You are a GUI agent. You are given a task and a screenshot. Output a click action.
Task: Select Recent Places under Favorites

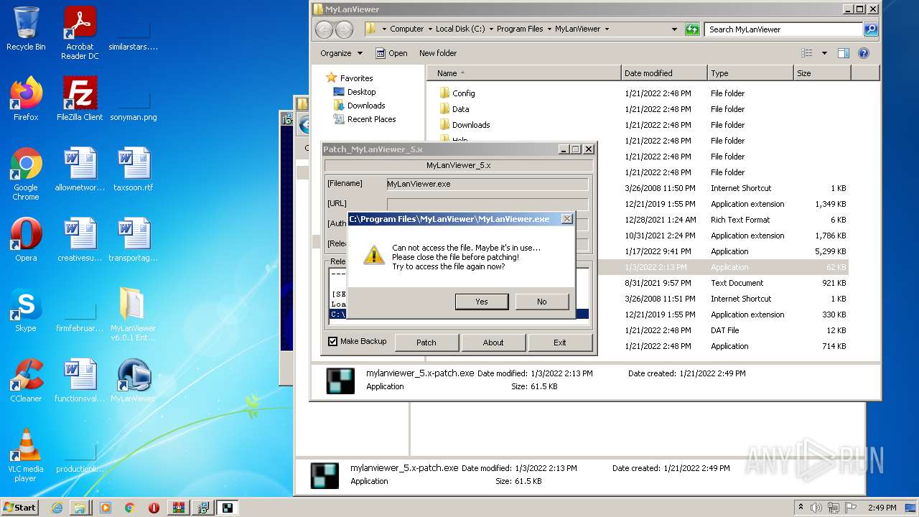click(x=371, y=119)
